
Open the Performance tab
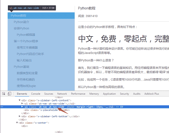coord(78,94)
